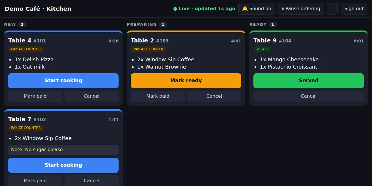Mark Table 7 order paid
The image size is (372, 186).
point(35,180)
